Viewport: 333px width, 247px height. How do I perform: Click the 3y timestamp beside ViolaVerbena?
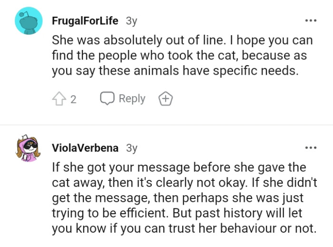pos(131,148)
